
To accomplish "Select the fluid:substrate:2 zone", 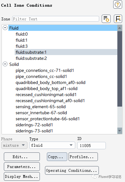I will (31, 58).
